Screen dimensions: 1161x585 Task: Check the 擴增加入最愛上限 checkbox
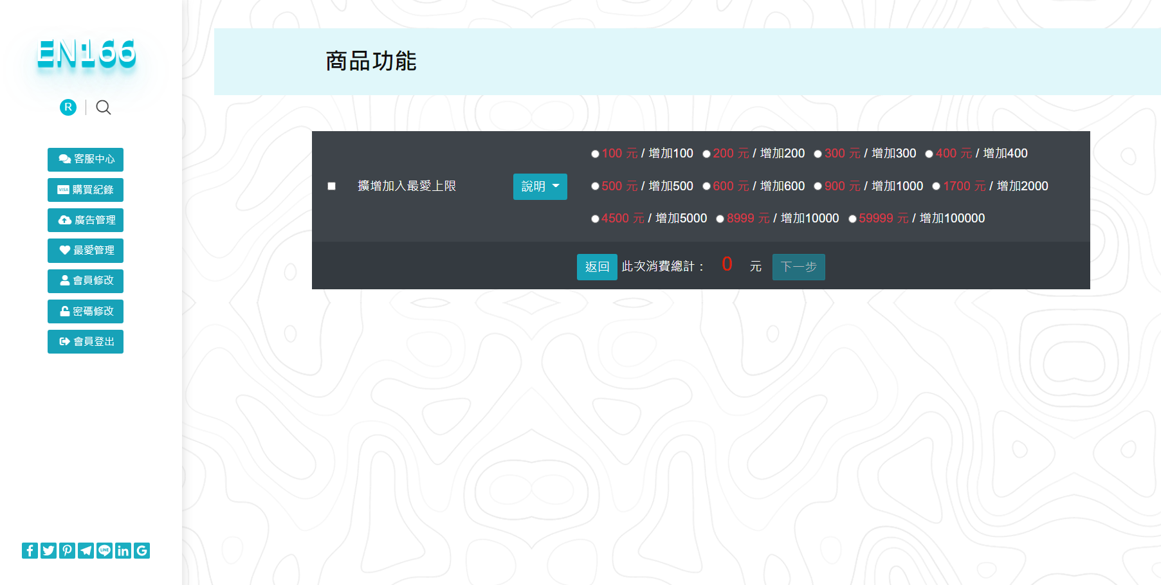pyautogui.click(x=332, y=186)
